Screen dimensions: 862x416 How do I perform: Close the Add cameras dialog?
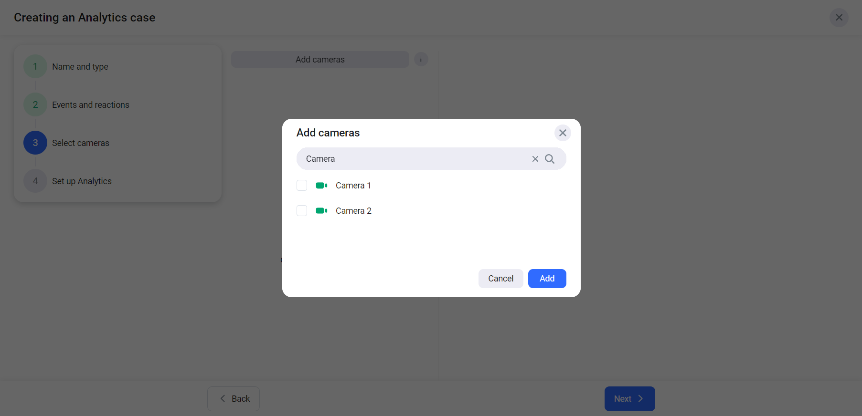pyautogui.click(x=563, y=133)
